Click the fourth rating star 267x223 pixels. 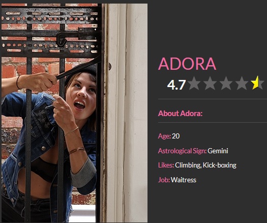[242, 83]
